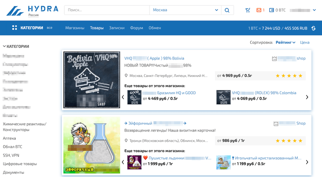Click the 'от 986 руб / 1г' price
Viewport: 322px width, 177px height.
point(231,140)
